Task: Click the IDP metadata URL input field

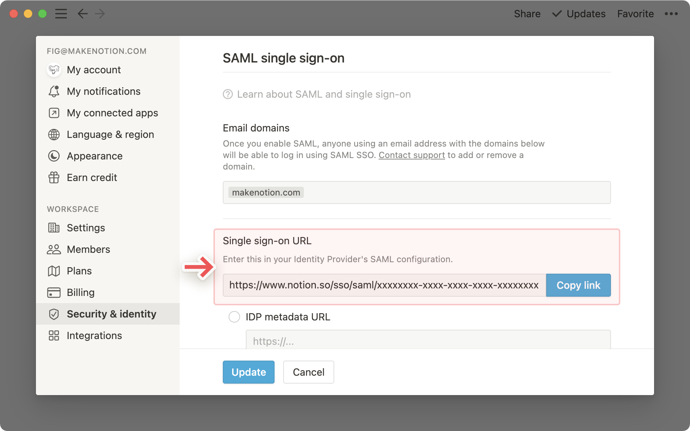Action: click(x=428, y=340)
